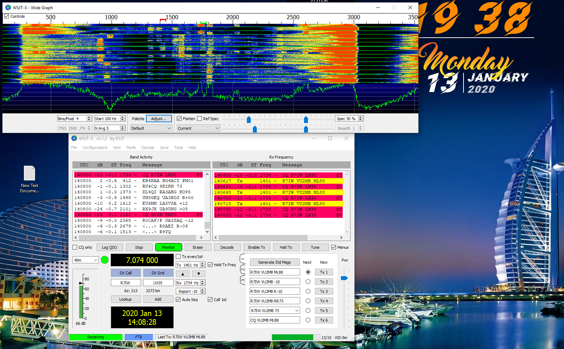
Task: Toggle the Hold Tx Freq checkbox
Action: [x=210, y=265]
